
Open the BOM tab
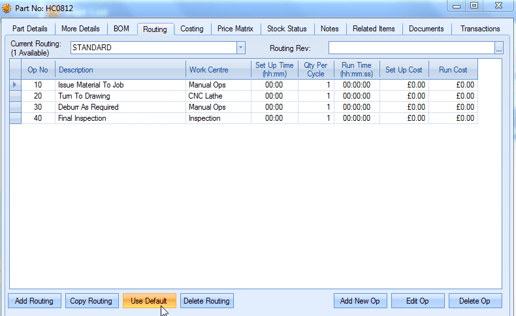point(121,29)
